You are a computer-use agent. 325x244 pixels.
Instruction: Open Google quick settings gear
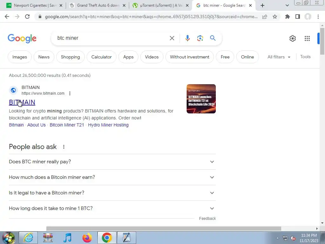(x=292, y=38)
